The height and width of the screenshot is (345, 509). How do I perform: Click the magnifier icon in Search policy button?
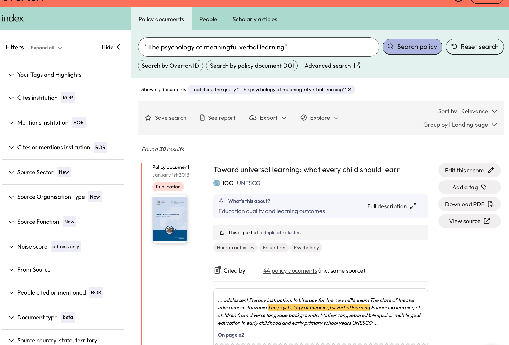coord(391,47)
